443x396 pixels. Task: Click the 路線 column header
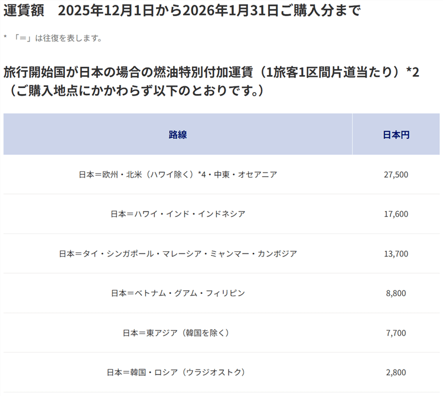pos(178,134)
